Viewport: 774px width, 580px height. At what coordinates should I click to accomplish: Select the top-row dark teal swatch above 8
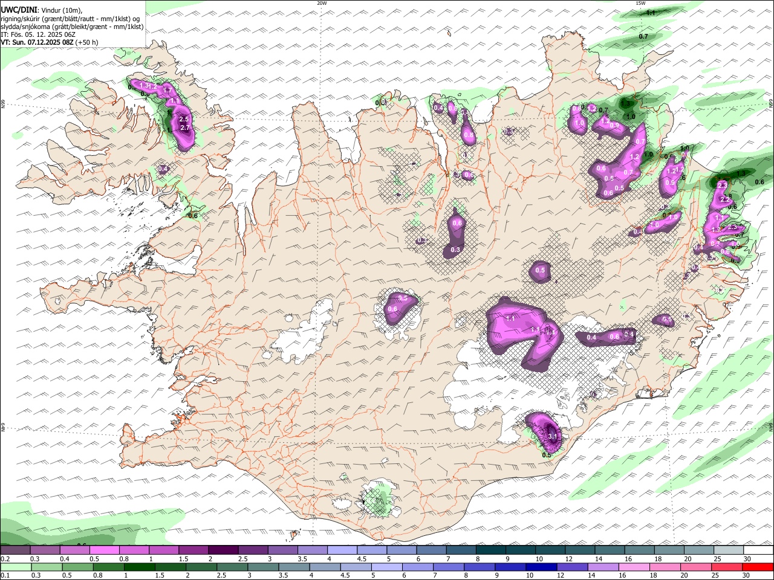coord(490,550)
